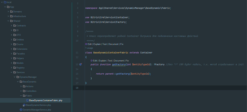Click Test above getFactory function
247x112 pixels.
tap(110, 61)
